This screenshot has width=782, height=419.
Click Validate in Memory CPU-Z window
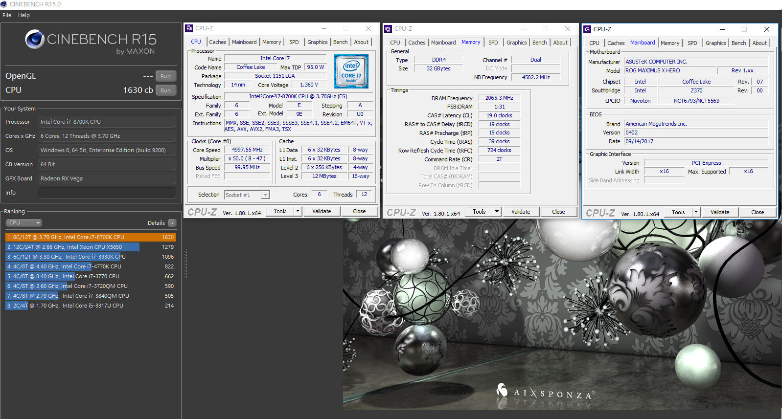coord(521,212)
